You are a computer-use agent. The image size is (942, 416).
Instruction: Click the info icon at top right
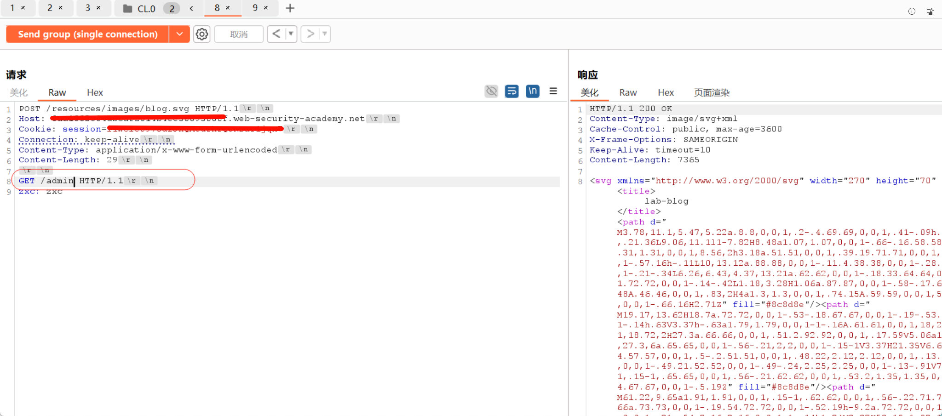(912, 11)
